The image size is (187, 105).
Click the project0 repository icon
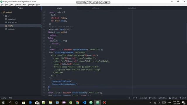click(x=4, y=12)
